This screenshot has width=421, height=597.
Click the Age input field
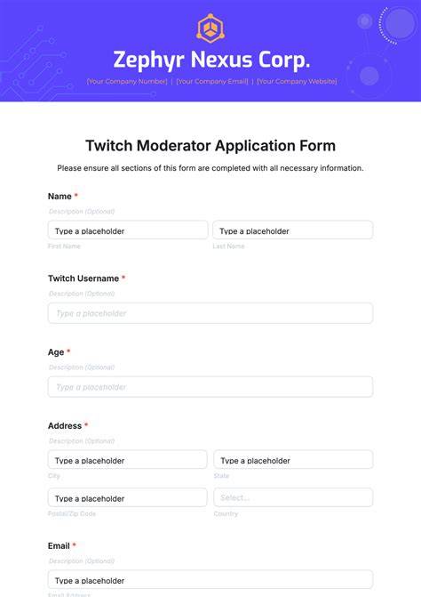[x=210, y=387]
